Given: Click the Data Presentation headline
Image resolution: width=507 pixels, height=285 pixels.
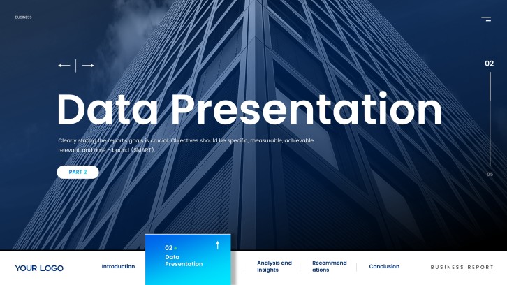Looking at the screenshot, I should 249,110.
